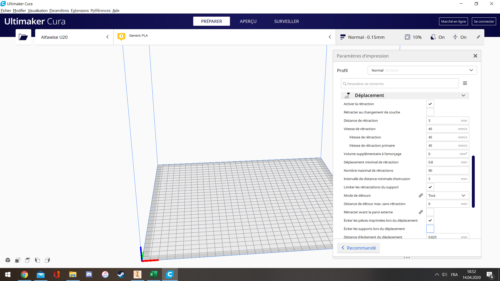Click Marché en ligne button
The width and height of the screenshot is (500, 281).
click(453, 21)
